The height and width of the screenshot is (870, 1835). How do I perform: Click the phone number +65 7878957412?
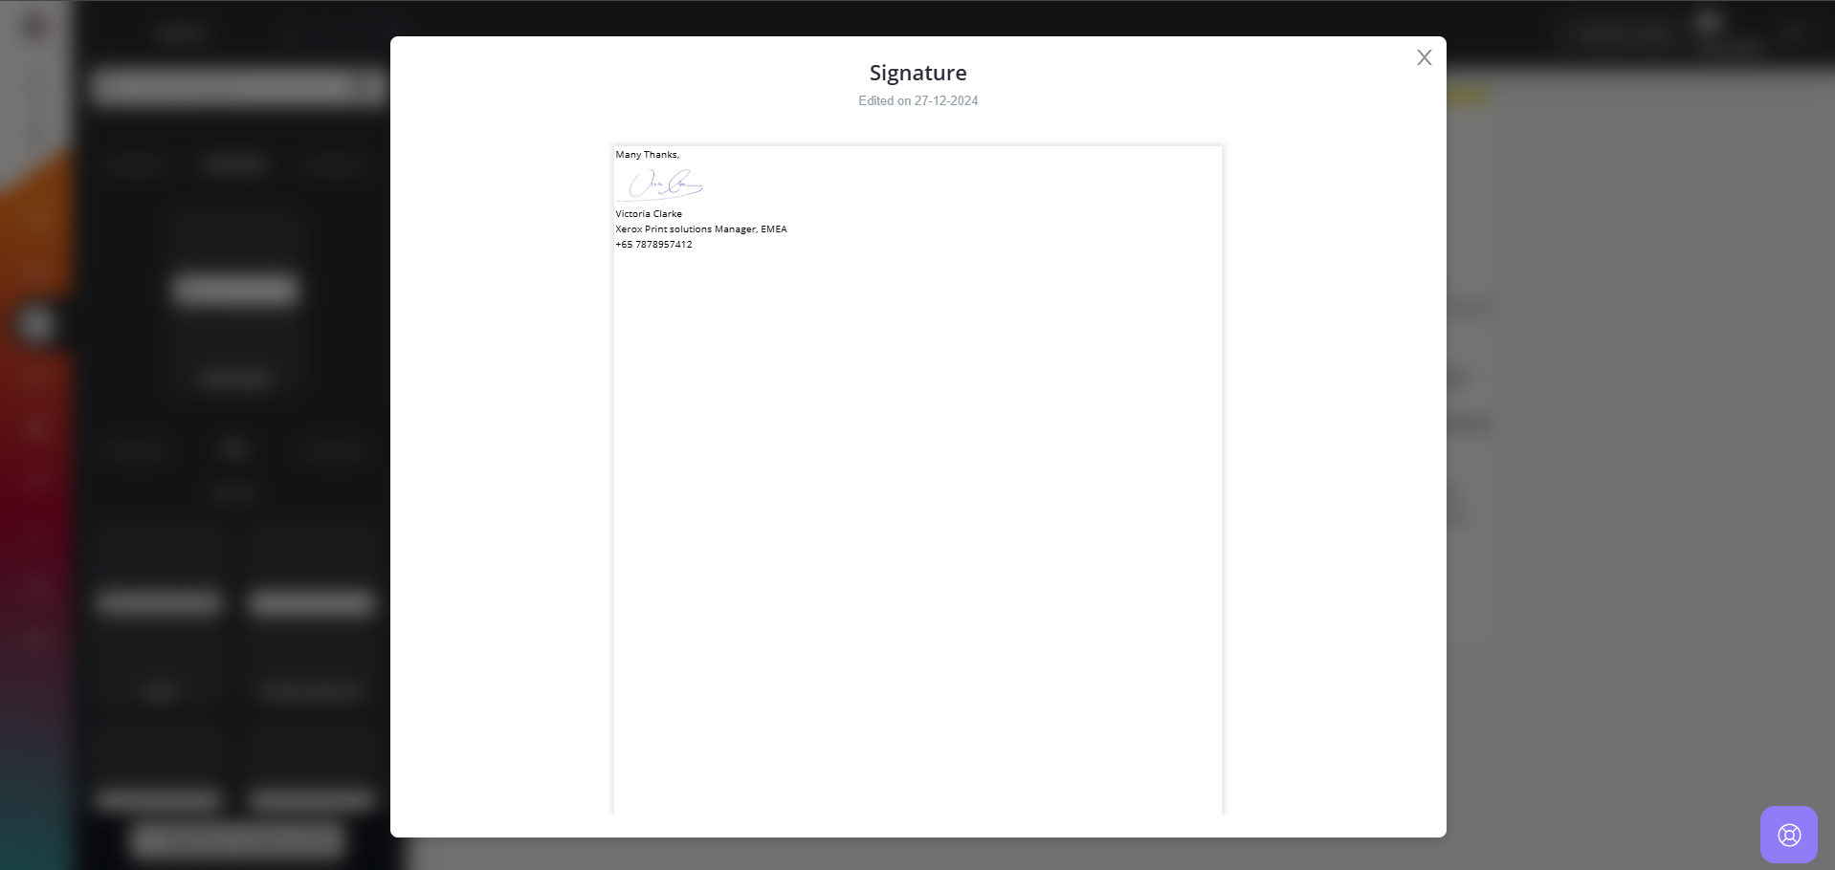pyautogui.click(x=653, y=245)
